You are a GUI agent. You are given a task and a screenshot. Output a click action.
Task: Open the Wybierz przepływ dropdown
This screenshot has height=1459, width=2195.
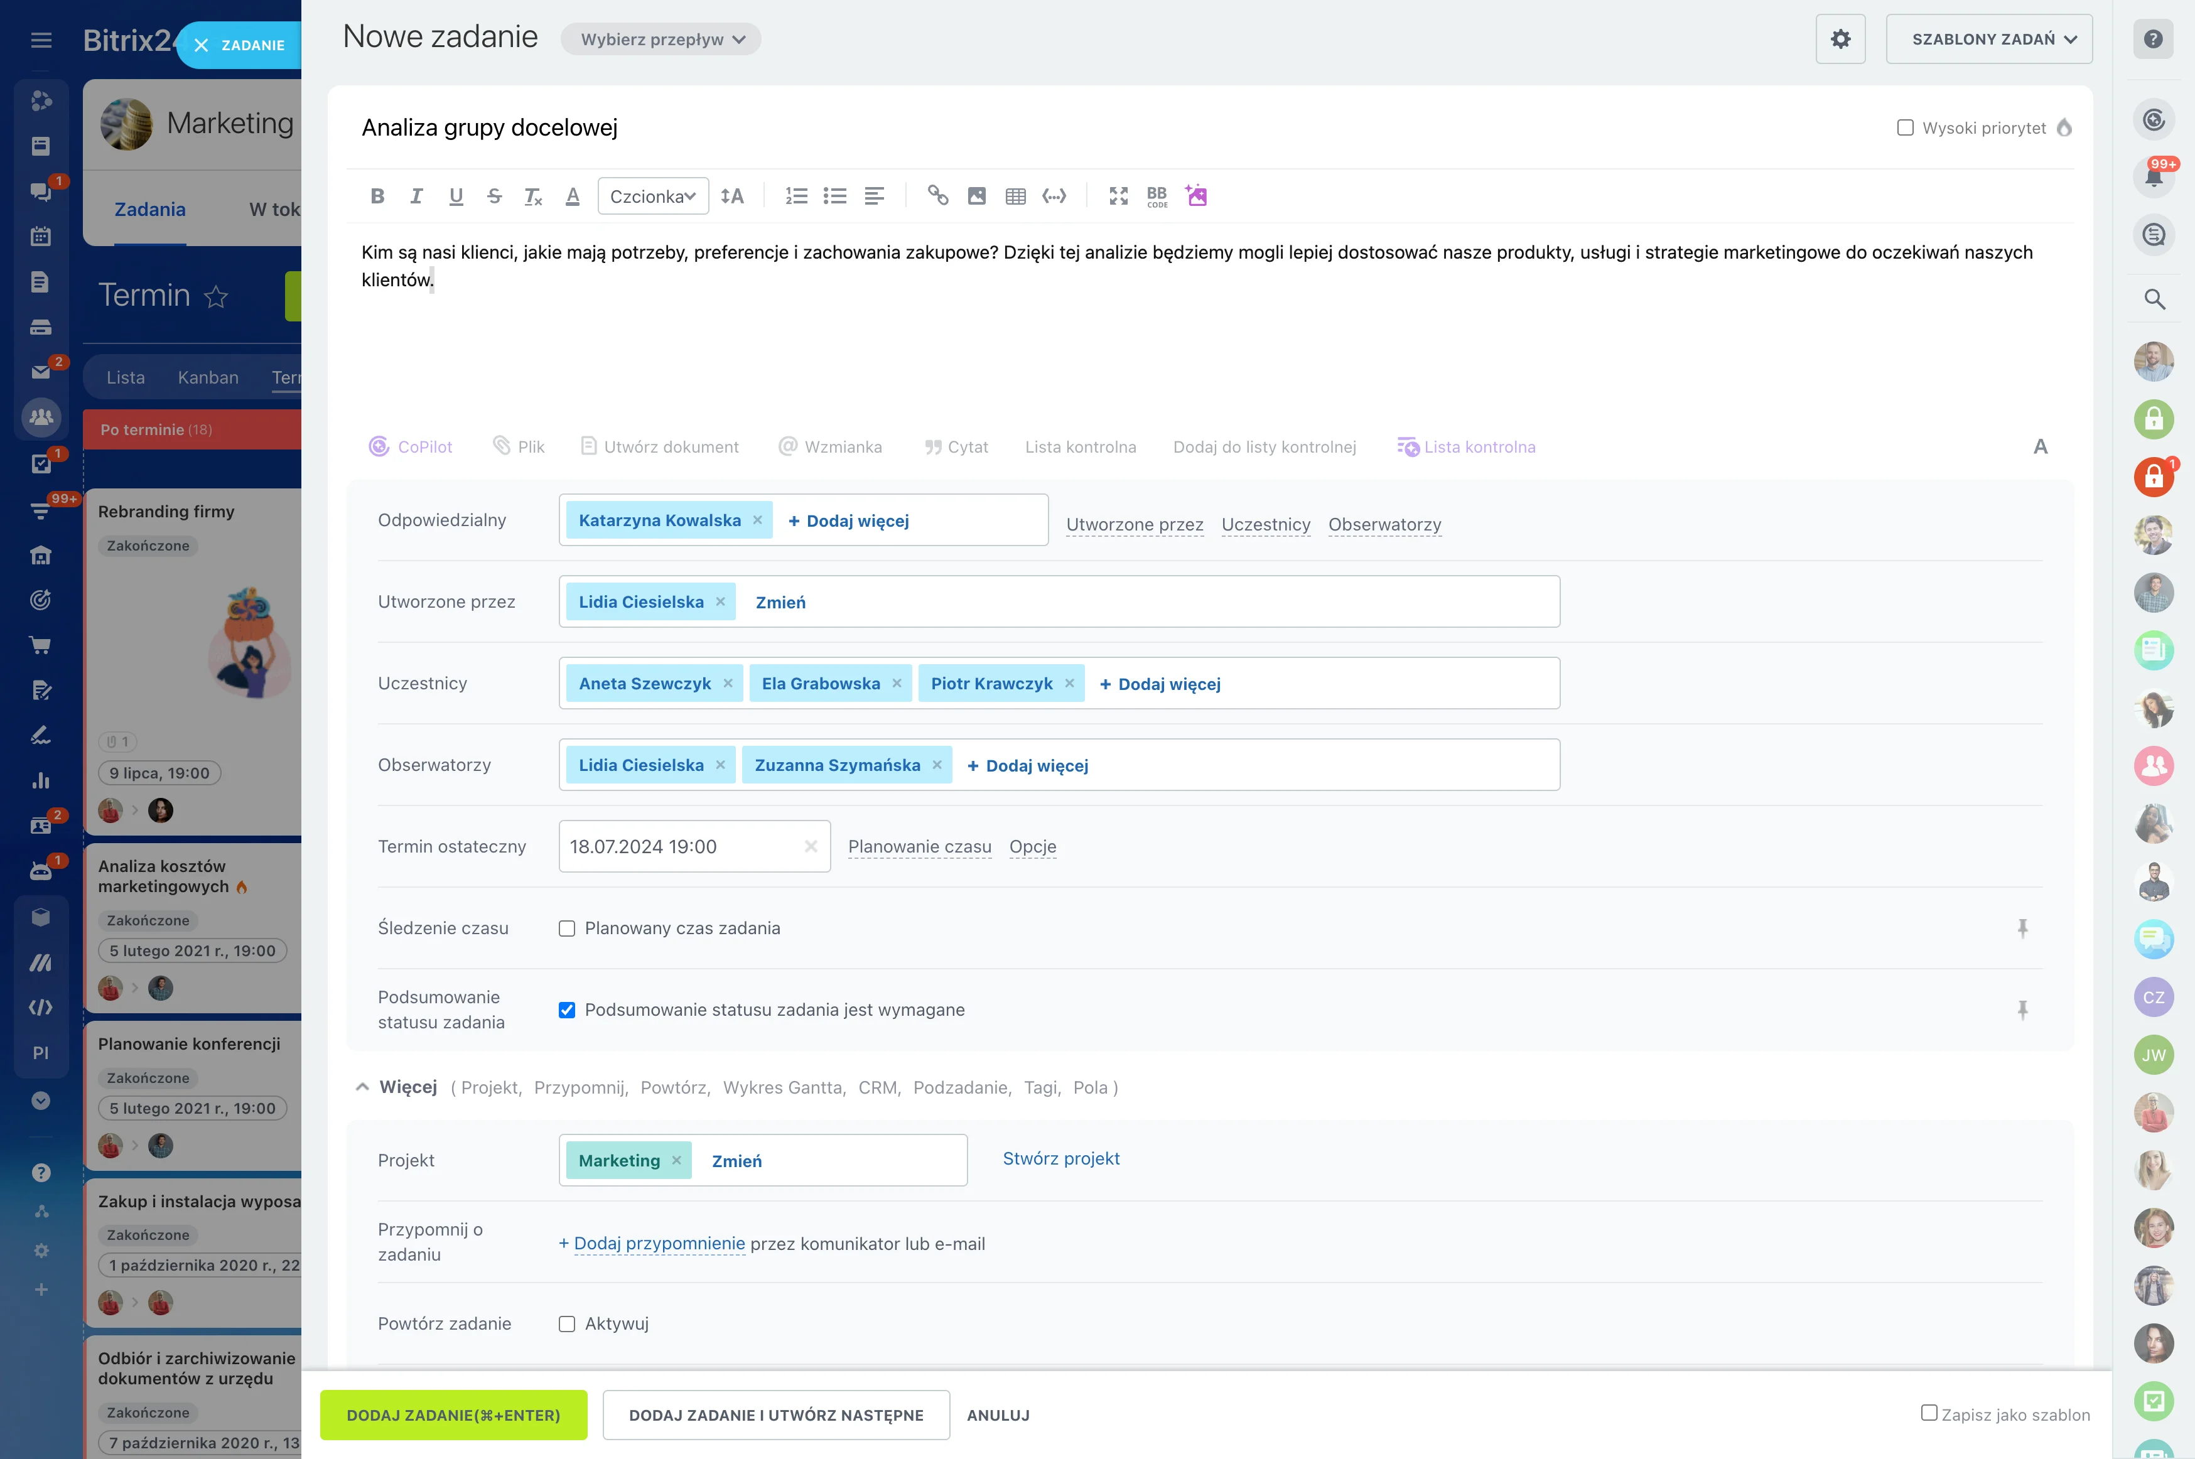coord(662,39)
